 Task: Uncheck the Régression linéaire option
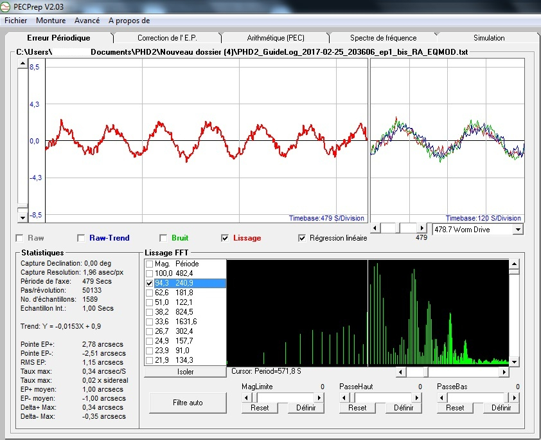[x=303, y=238]
